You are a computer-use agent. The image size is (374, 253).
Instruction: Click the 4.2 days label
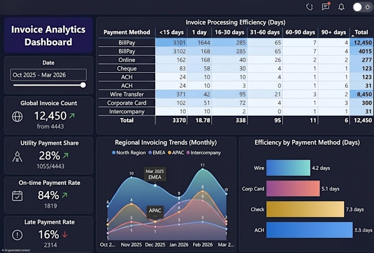(x=321, y=168)
